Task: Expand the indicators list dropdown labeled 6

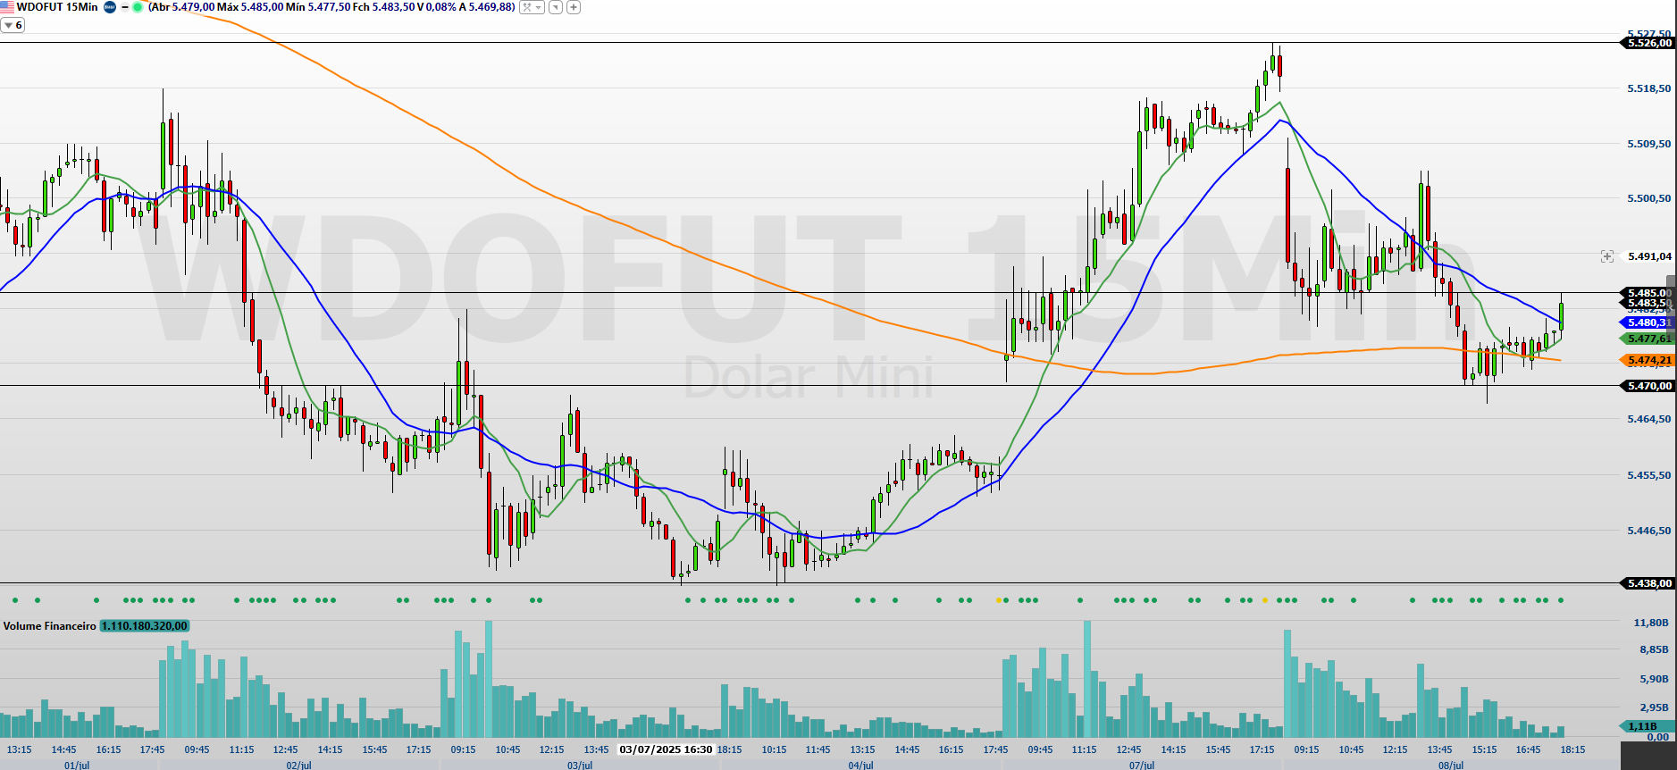Action: point(13,25)
